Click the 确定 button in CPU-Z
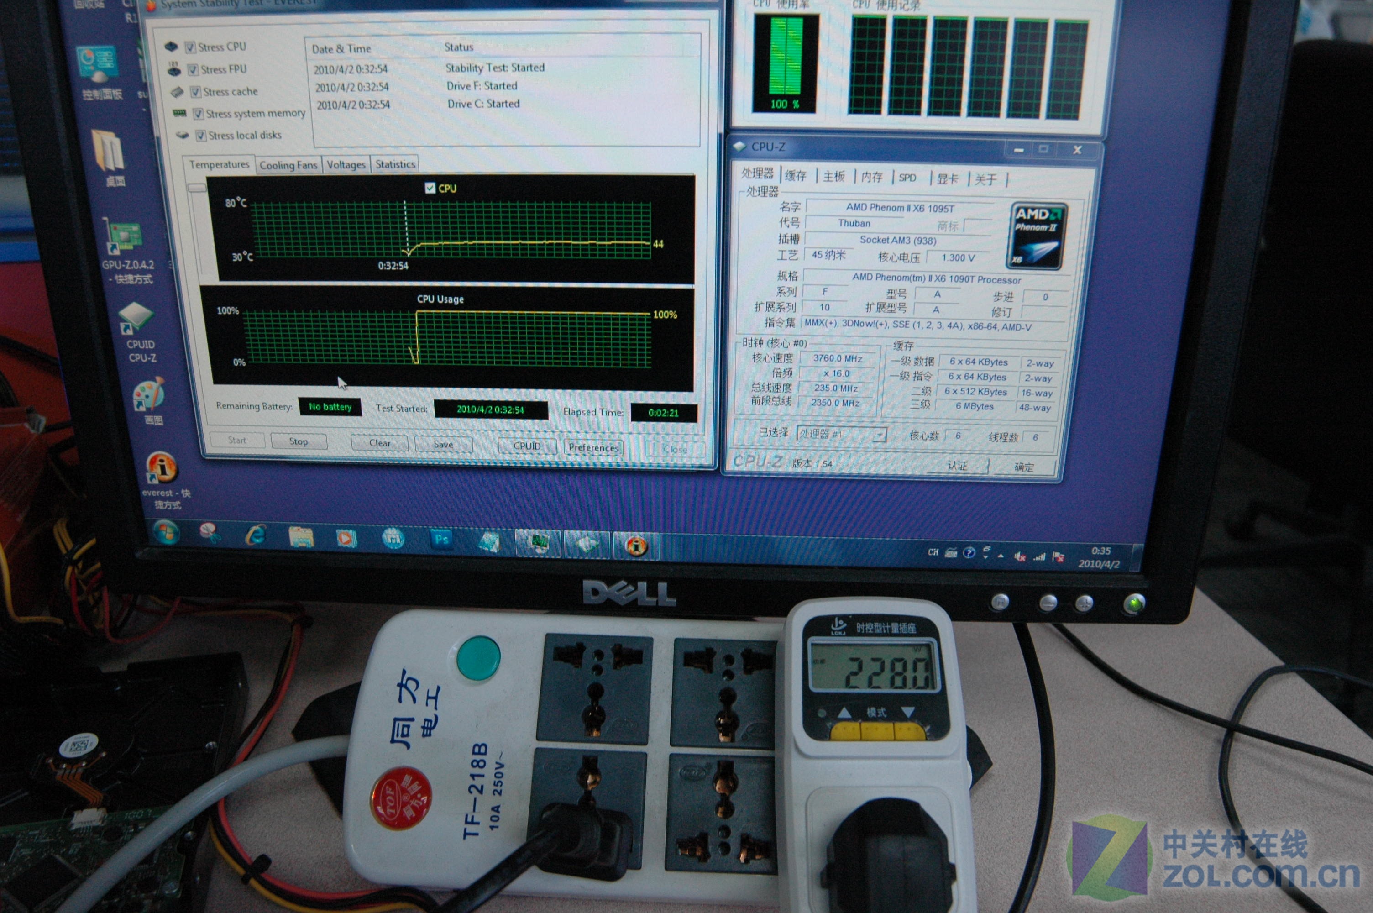The image size is (1373, 913). 1024,467
